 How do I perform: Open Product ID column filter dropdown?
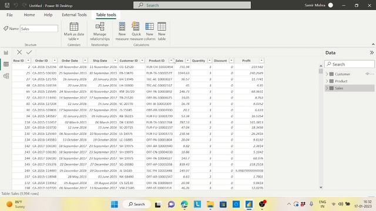click(171, 60)
